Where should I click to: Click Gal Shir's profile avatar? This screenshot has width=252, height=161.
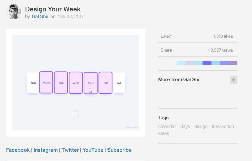tap(14, 12)
